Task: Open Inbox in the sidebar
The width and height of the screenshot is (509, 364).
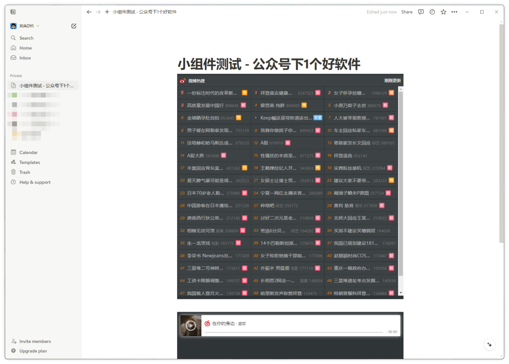Action: (43, 58)
